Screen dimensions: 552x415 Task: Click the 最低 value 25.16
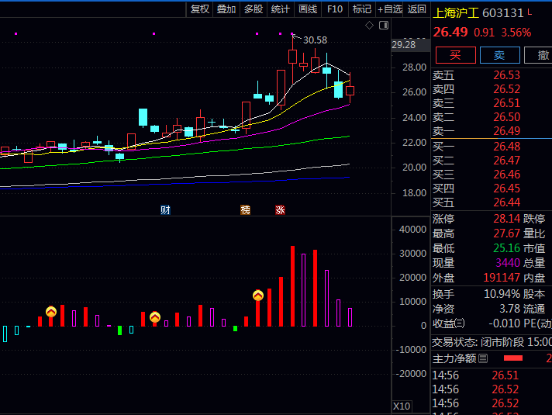point(506,248)
